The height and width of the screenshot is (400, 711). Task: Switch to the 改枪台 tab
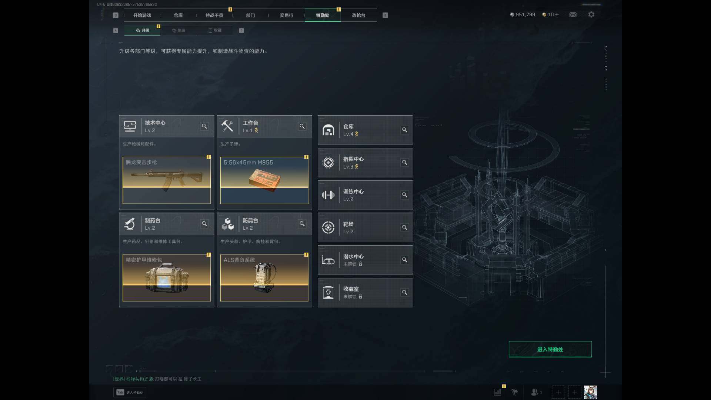(358, 15)
